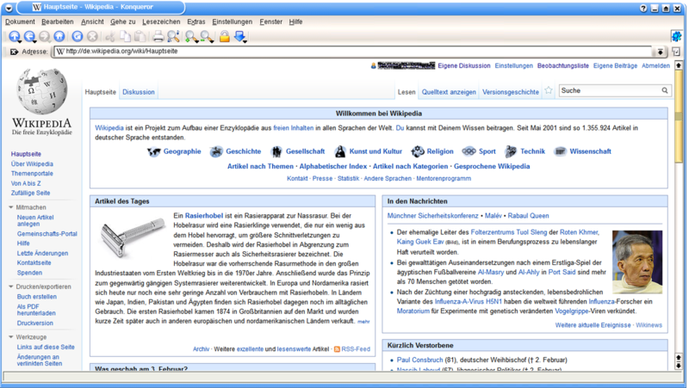Click the Olympic rings icon beside Sport
Image resolution: width=689 pixels, height=388 pixels.
[x=469, y=151]
